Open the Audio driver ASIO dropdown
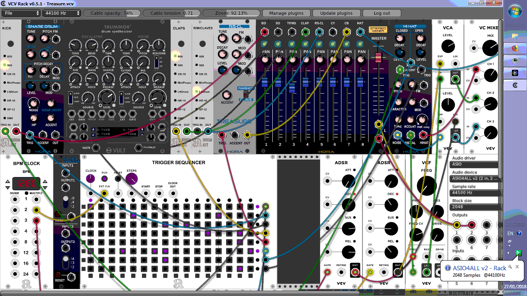527x296 pixels. pos(475,164)
